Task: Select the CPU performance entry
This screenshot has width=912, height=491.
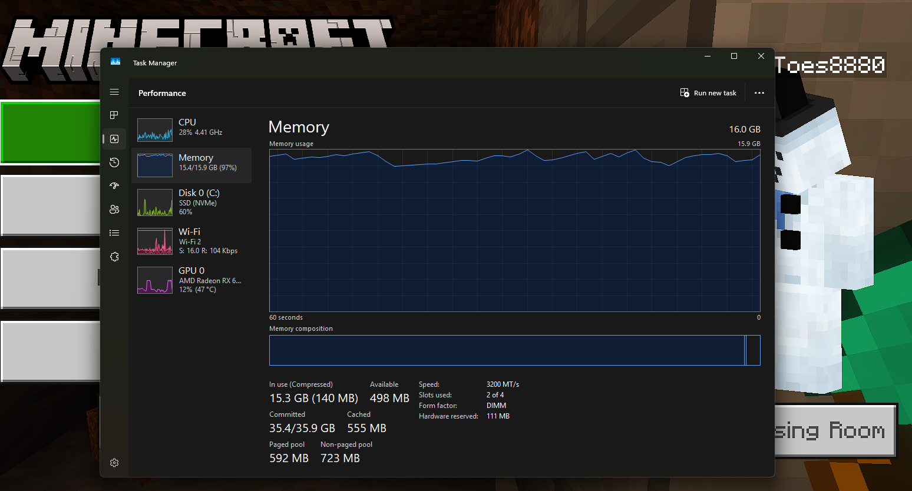Action: [191, 130]
